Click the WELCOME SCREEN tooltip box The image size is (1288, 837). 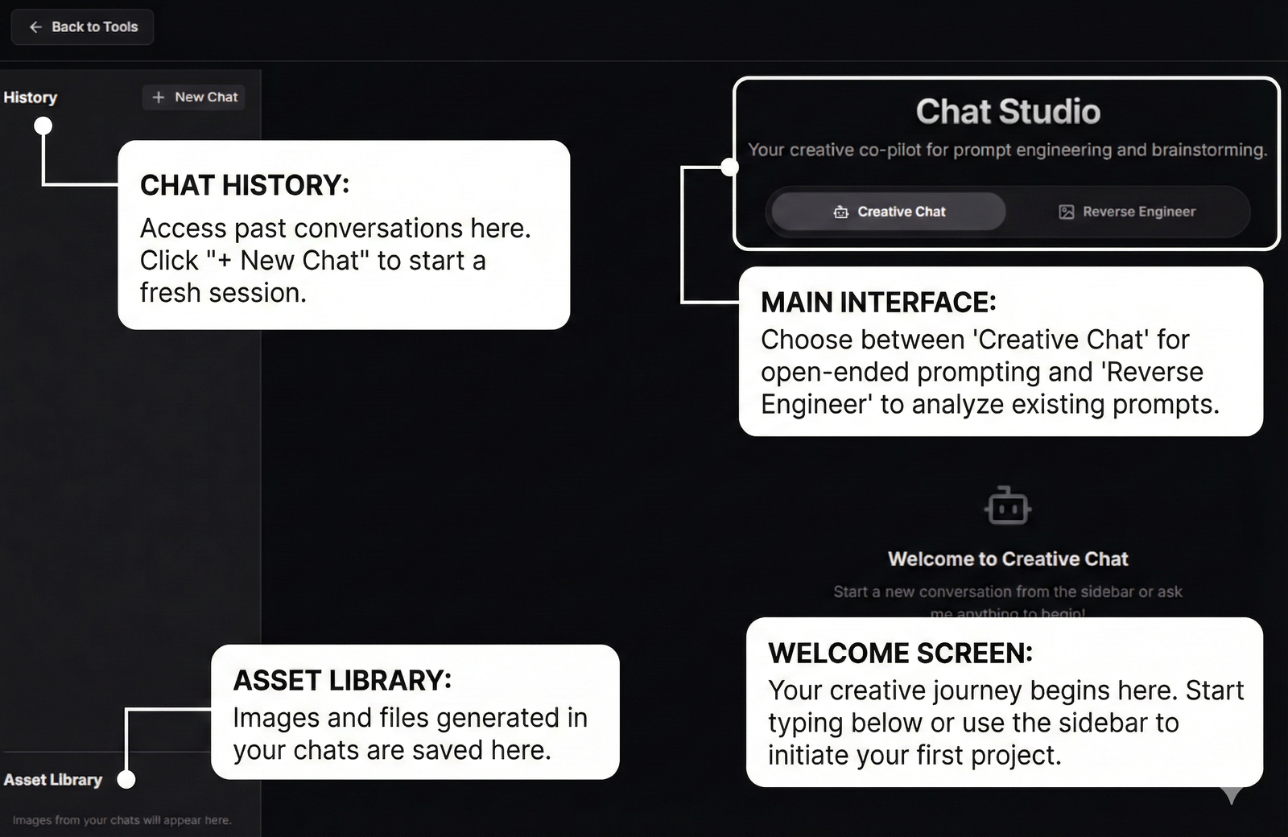(1004, 703)
